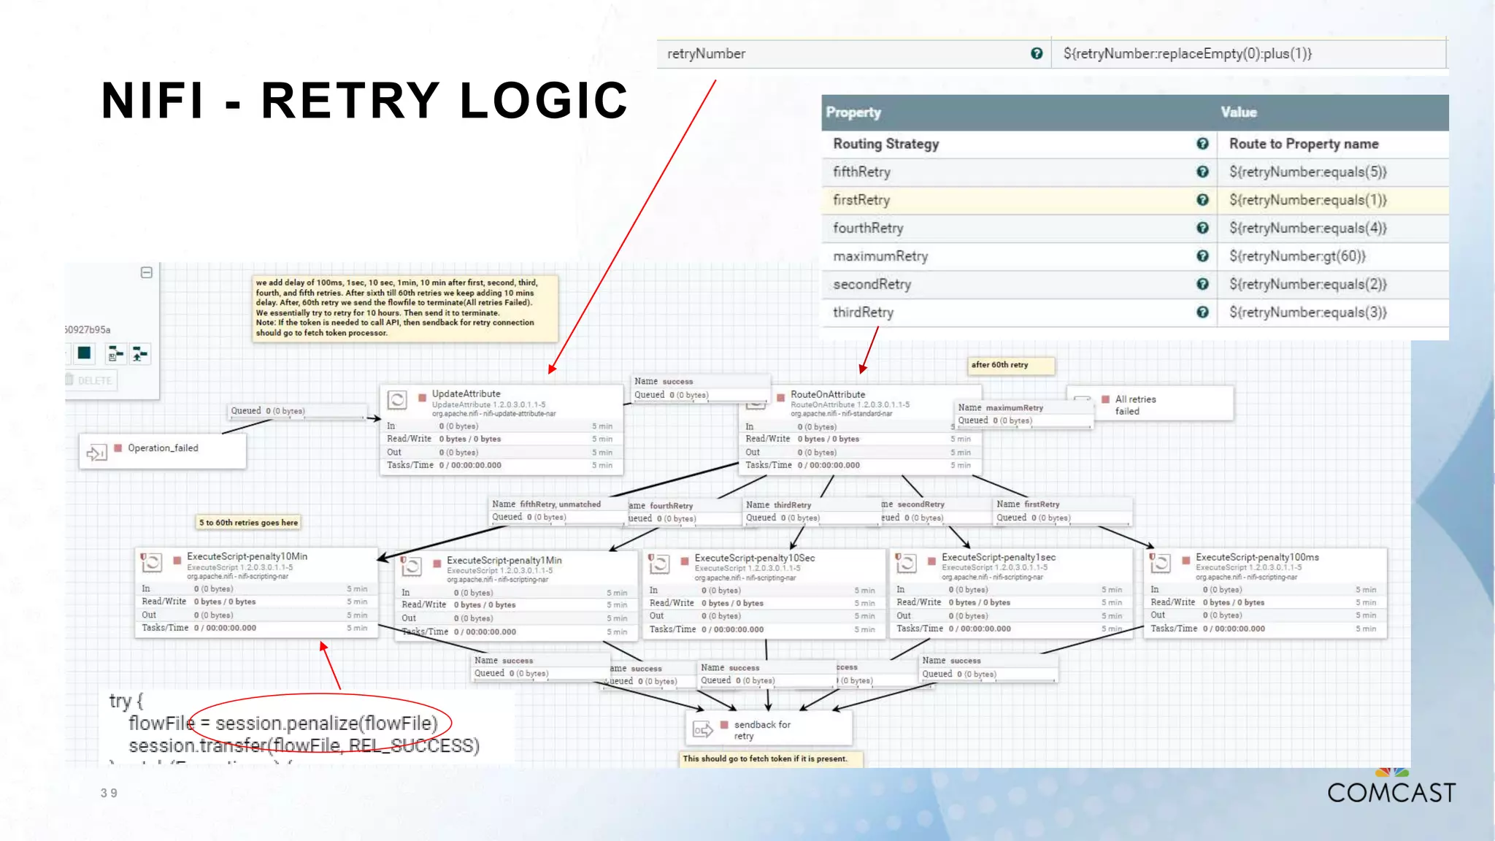
Task: Click the maximumRetry connection label
Action: (x=1025, y=414)
